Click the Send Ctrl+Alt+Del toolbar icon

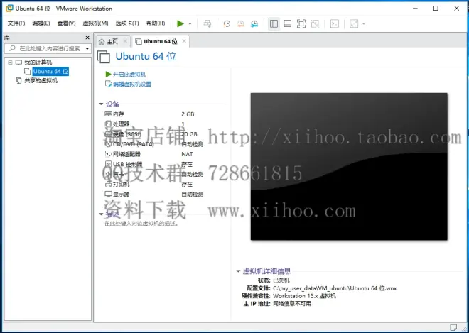(x=207, y=23)
